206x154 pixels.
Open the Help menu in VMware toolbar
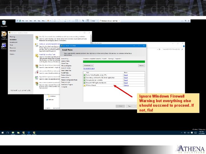(x=43, y=21)
